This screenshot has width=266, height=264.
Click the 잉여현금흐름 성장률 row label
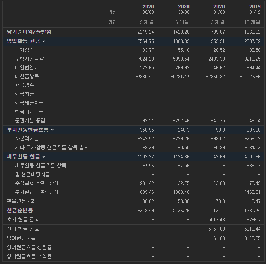[x=29, y=247]
